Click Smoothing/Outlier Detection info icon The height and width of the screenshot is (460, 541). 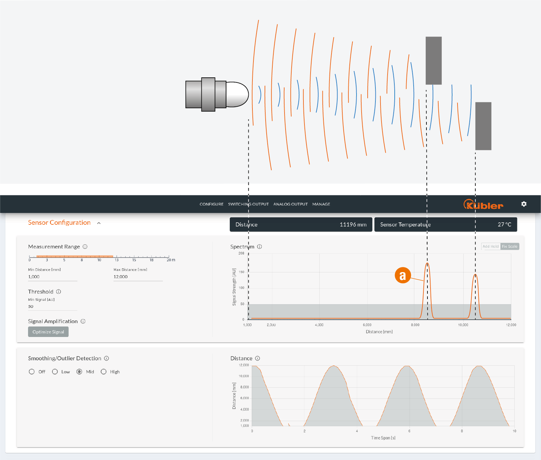[x=106, y=358]
